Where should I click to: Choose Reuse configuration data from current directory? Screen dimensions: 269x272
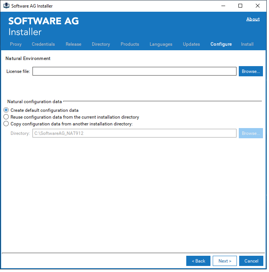click(6, 117)
